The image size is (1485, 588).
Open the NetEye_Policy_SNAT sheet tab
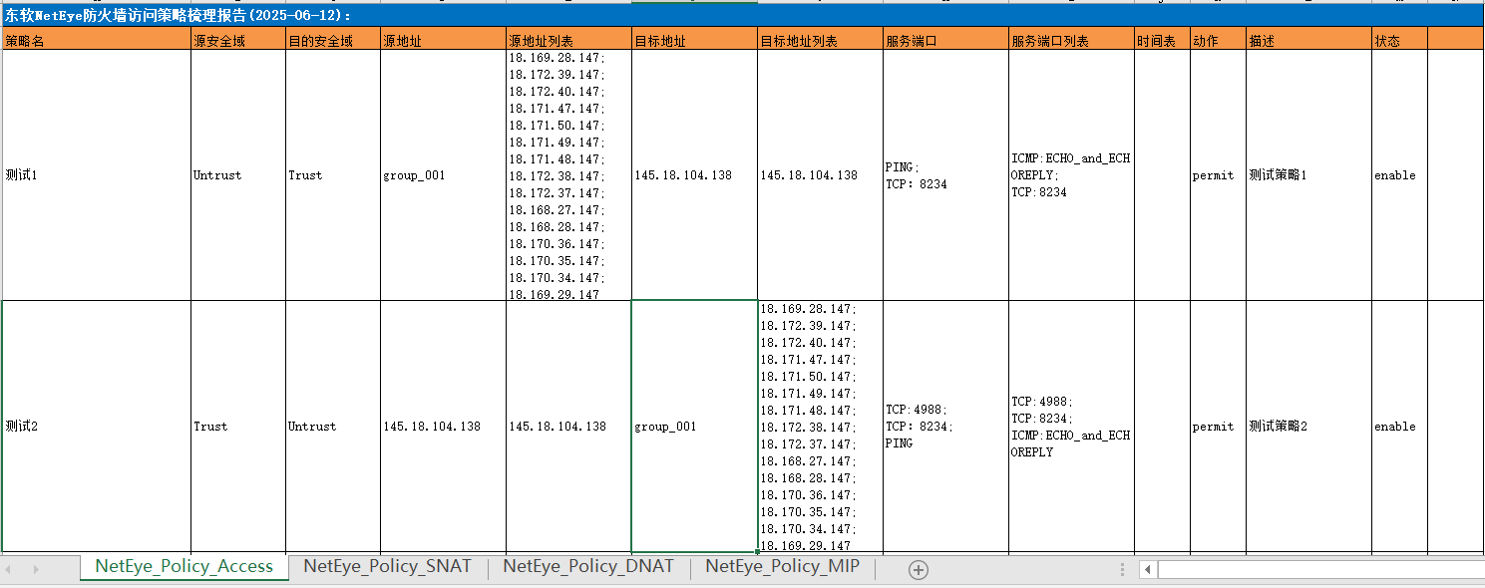point(388,567)
